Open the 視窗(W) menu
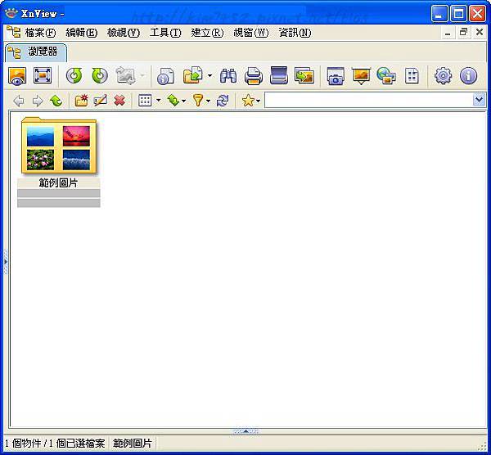The width and height of the screenshot is (491, 455). pyautogui.click(x=251, y=33)
